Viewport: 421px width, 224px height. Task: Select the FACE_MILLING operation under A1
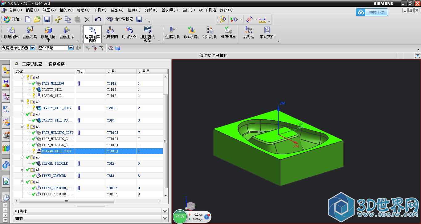click(53, 83)
